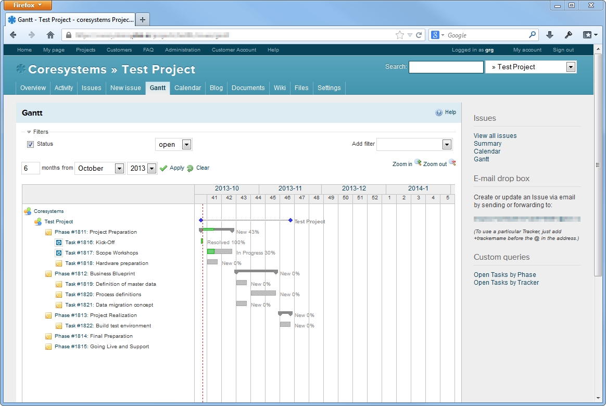Click View all issues sidebar link

[x=495, y=135]
